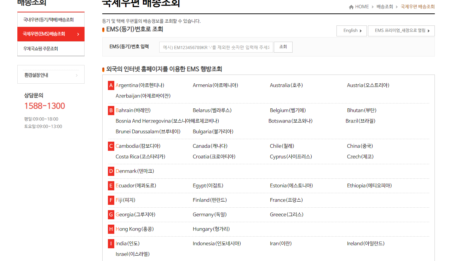
Task: Open Iran(이란) tracking link
Action: (x=281, y=244)
